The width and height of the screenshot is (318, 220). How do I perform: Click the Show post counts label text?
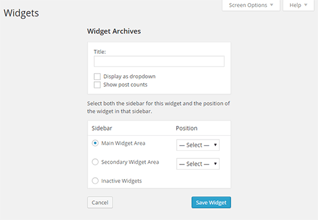(125, 85)
